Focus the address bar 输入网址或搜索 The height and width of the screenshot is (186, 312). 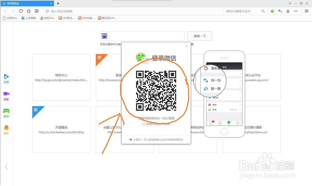[133, 11]
